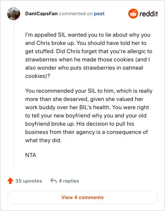Viewport: 165px width, 211px height.
Task: Collapse the thread using the vertical line
Action: click(x=14, y=96)
